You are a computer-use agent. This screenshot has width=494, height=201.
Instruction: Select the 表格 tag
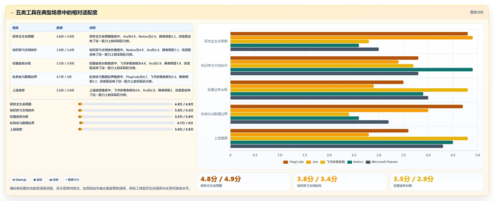[x=38, y=180]
